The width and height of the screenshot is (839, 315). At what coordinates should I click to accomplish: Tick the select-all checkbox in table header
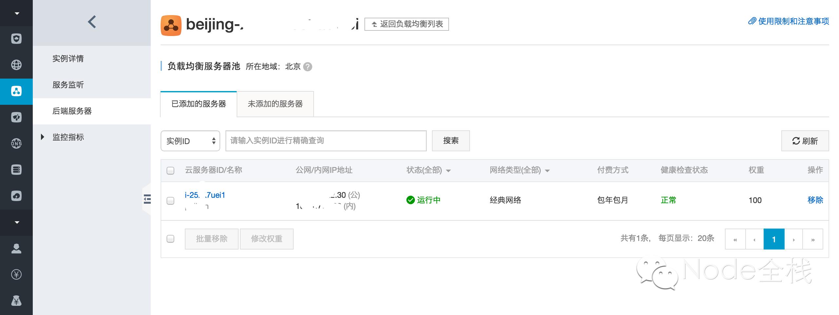click(170, 171)
